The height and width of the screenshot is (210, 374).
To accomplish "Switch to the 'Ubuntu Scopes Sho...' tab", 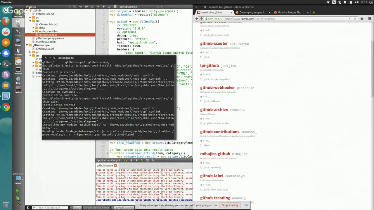I will 291,13.
